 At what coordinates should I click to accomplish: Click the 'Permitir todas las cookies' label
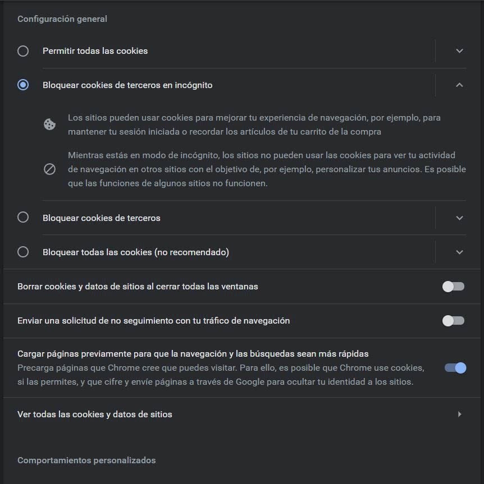coord(95,51)
